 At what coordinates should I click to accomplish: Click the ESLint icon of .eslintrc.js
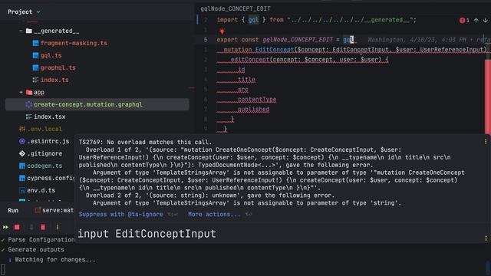point(22,141)
